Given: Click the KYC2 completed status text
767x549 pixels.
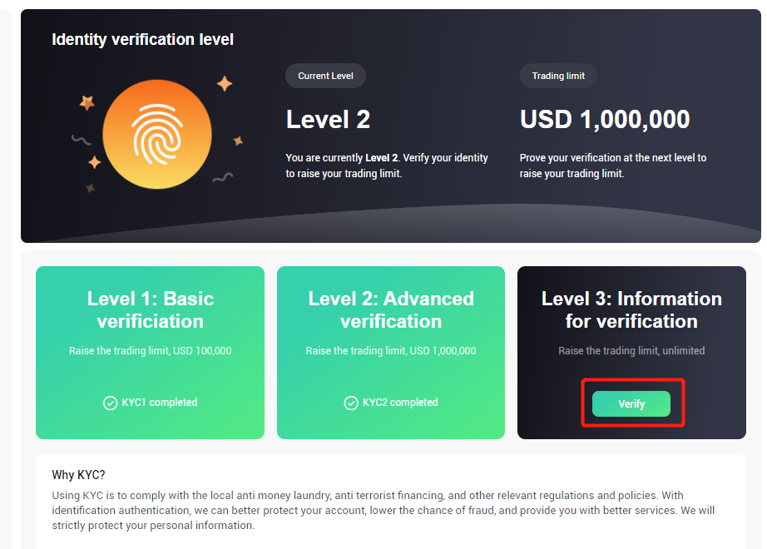Looking at the screenshot, I should click(400, 403).
